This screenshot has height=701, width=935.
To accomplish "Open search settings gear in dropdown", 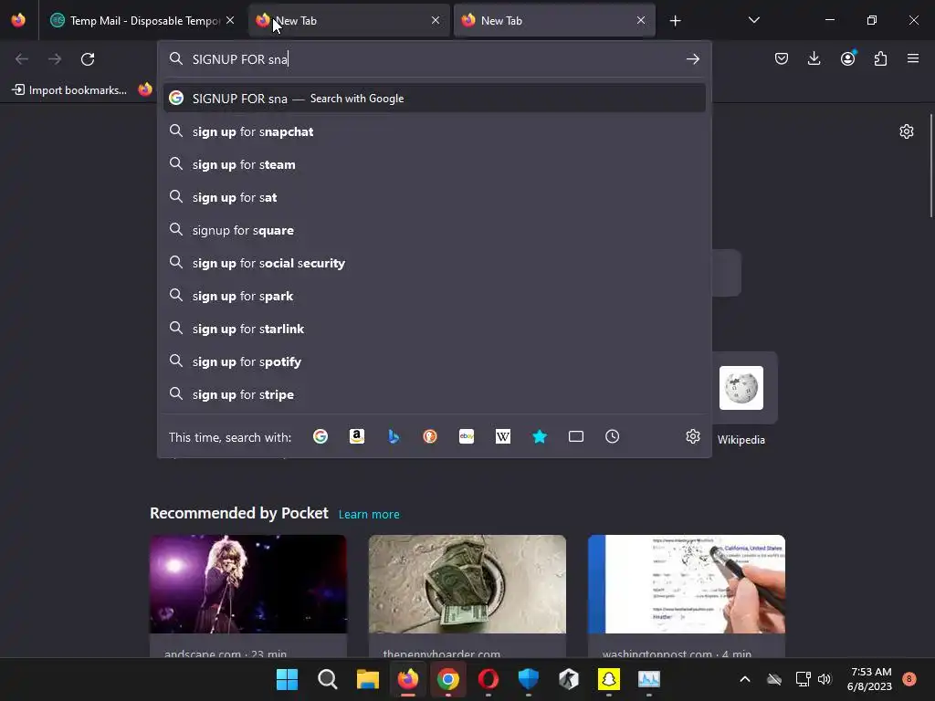I will [692, 437].
